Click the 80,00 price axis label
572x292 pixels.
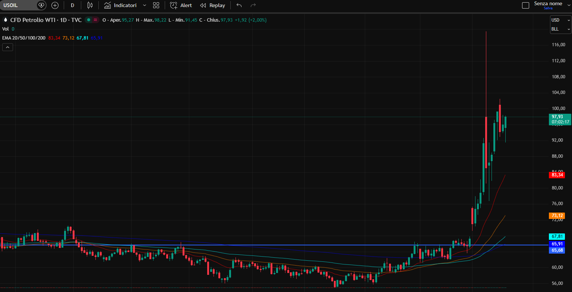click(558, 188)
